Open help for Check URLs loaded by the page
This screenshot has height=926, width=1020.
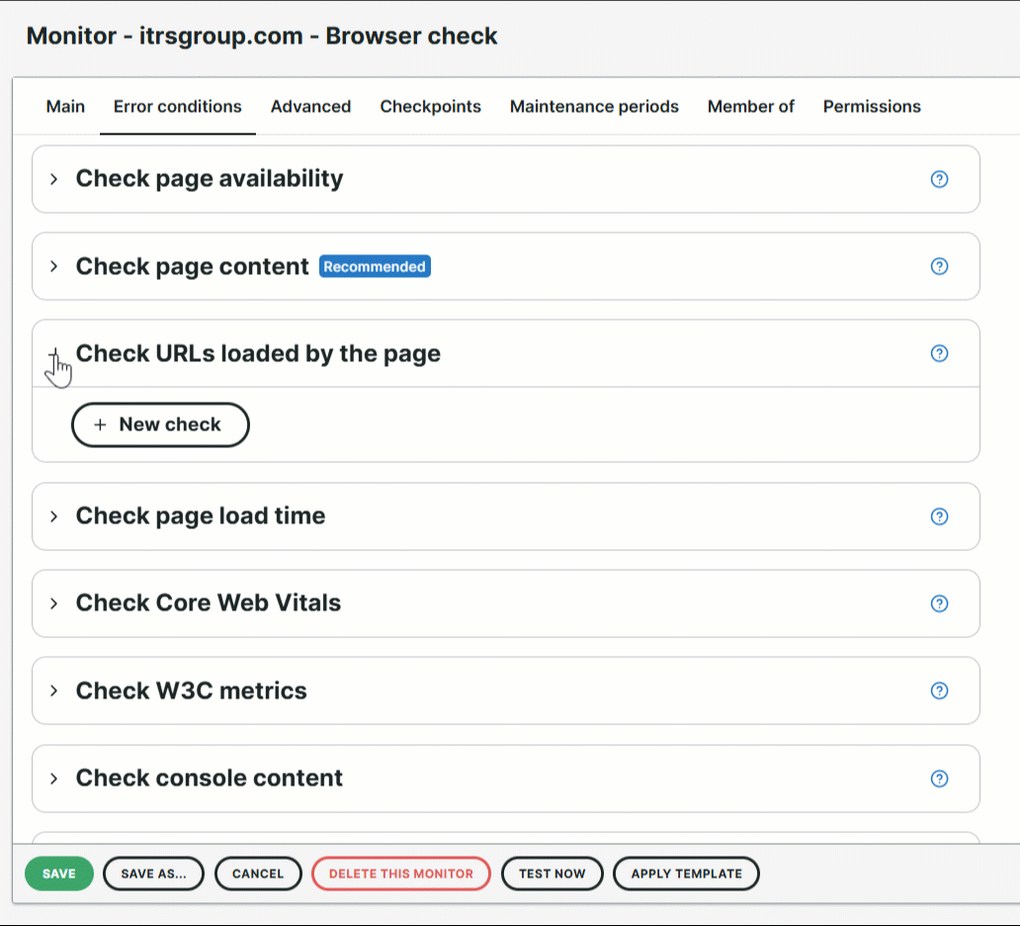[939, 353]
